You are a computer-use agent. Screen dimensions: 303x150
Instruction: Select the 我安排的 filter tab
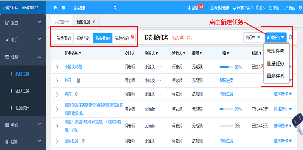[x=102, y=38]
